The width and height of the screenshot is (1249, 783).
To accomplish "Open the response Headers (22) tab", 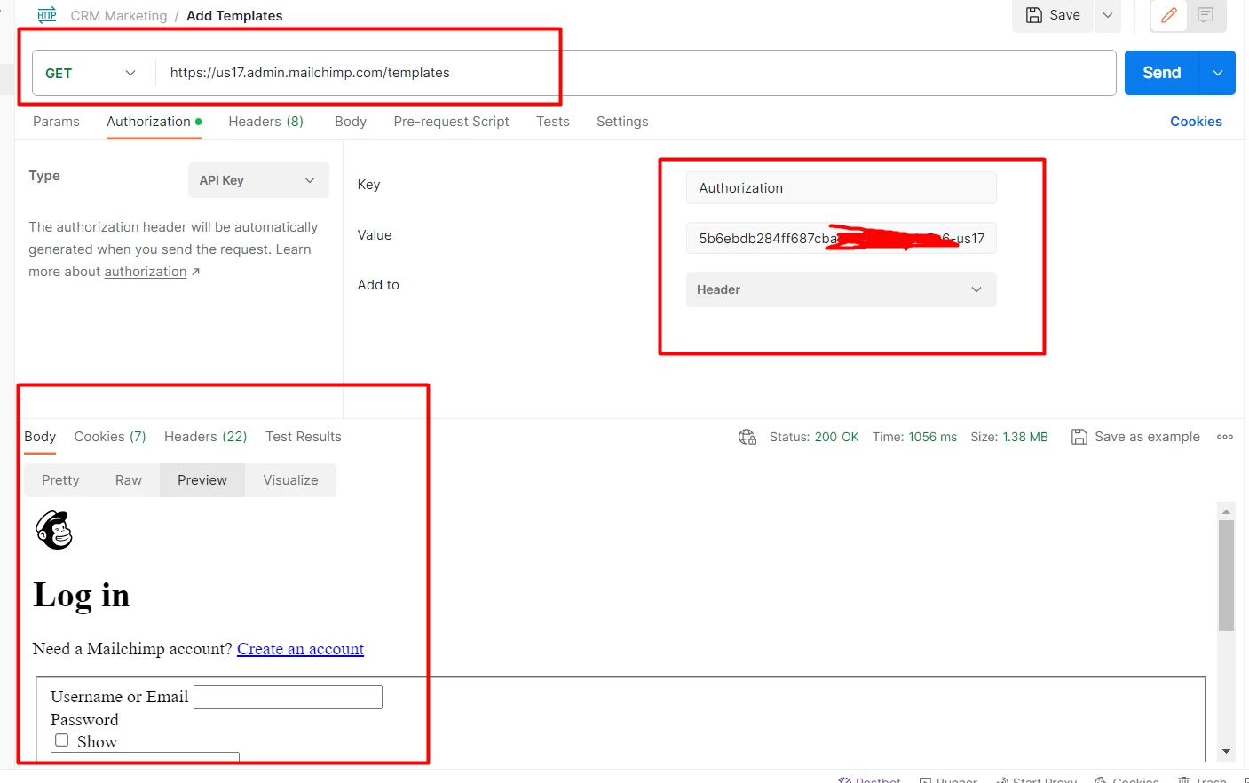I will pos(205,437).
